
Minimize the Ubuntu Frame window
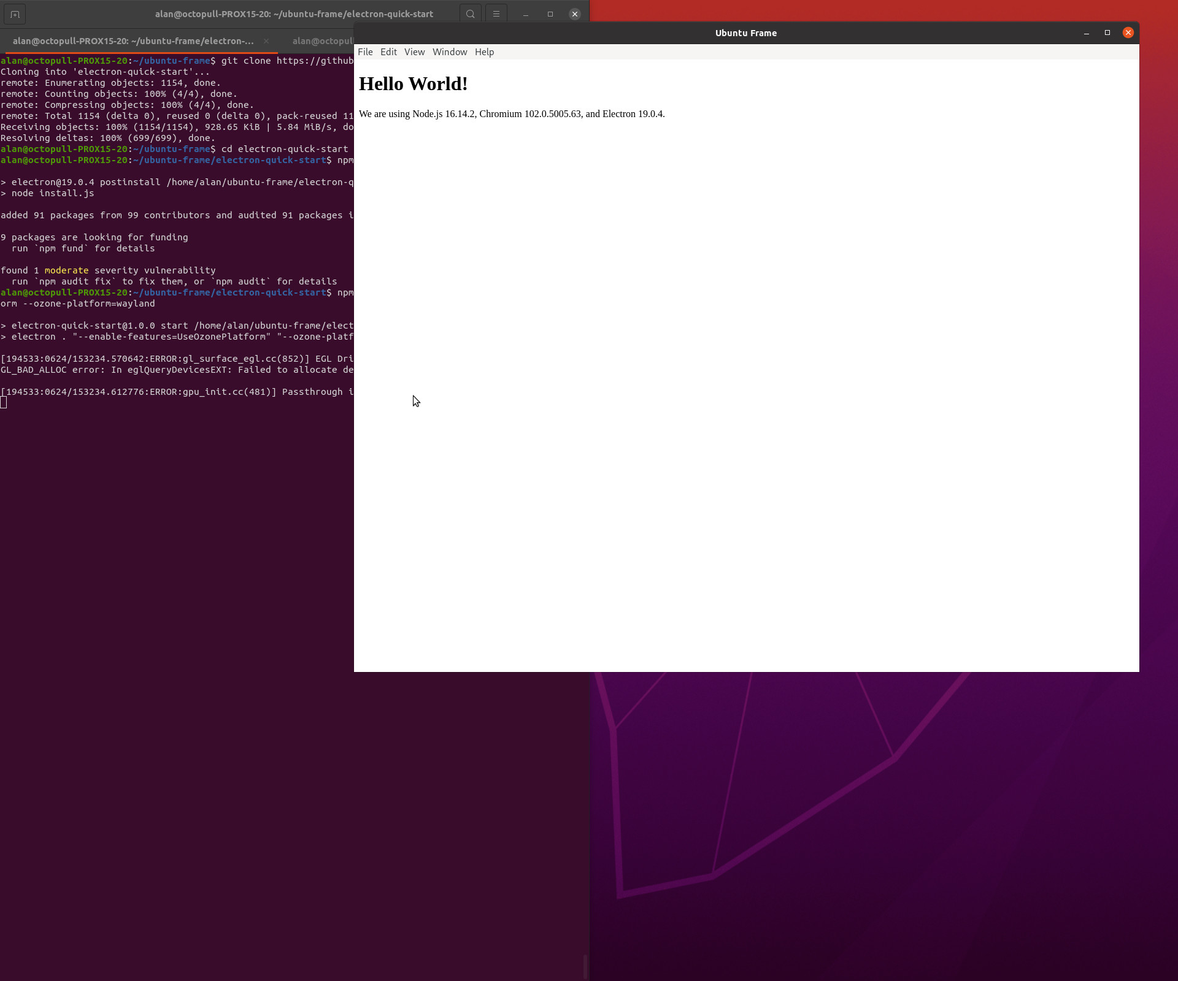pyautogui.click(x=1086, y=33)
